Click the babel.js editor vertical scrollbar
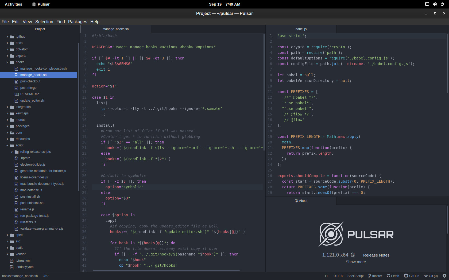Screen dimensions: 449x280 click(x=447, y=63)
